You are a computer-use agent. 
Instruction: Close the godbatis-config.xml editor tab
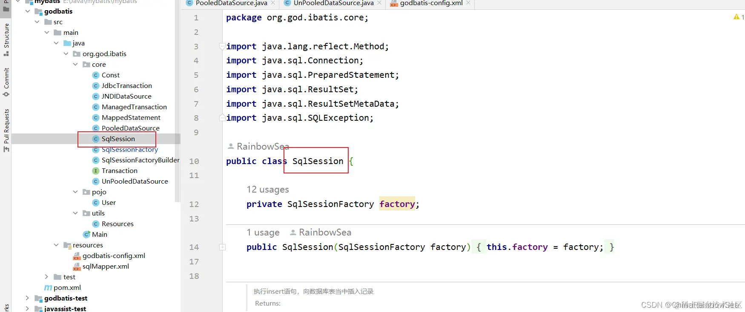(468, 3)
